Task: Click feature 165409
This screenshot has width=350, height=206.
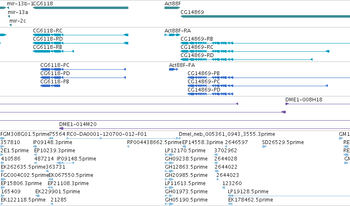Action: [x=3, y=196]
